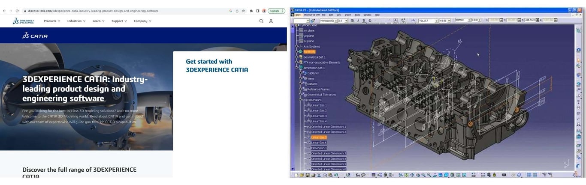Bookmark this page with the star icon
The width and height of the screenshot is (586, 185).
coord(244,11)
